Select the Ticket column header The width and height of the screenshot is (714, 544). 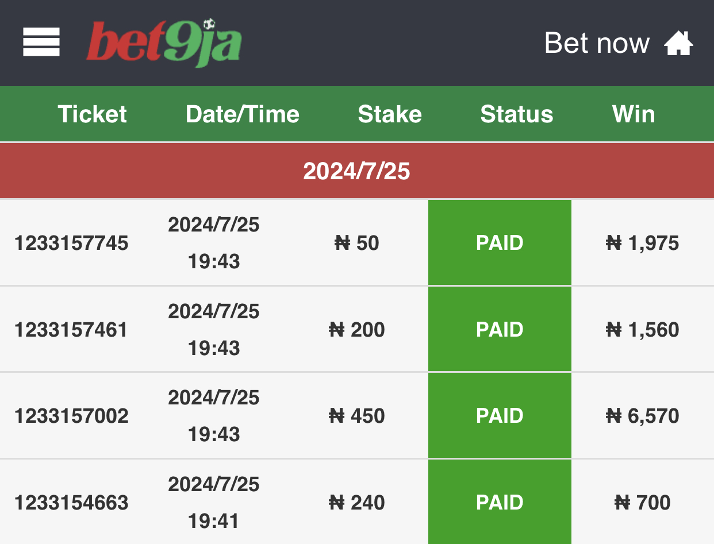click(92, 114)
